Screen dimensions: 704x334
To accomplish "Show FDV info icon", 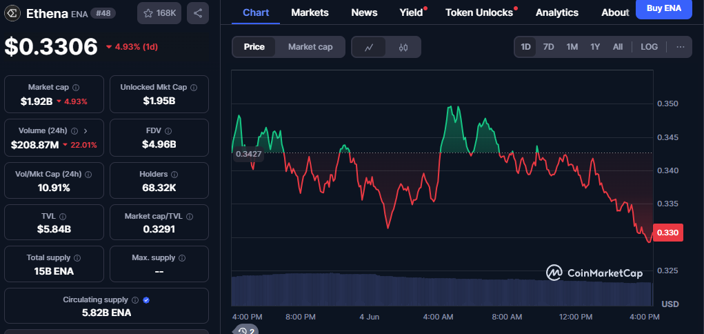I will (x=168, y=131).
